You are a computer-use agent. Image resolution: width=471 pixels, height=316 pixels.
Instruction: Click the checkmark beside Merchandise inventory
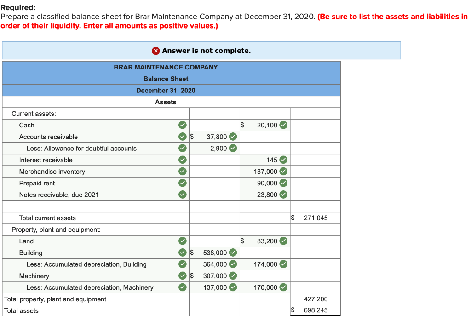pos(182,171)
